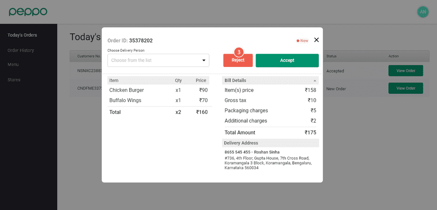This screenshot has height=210, width=437.
Task: Click the delivery person dropdown arrow
Action: coord(203,60)
